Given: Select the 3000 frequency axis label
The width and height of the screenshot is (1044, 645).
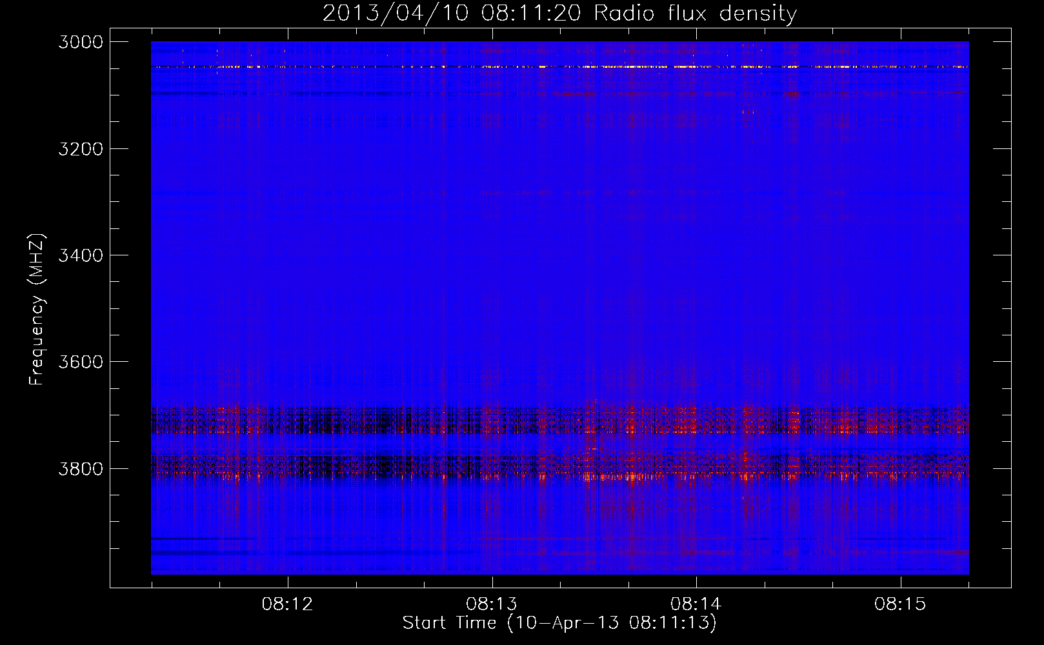Looking at the screenshot, I should pos(81,42).
